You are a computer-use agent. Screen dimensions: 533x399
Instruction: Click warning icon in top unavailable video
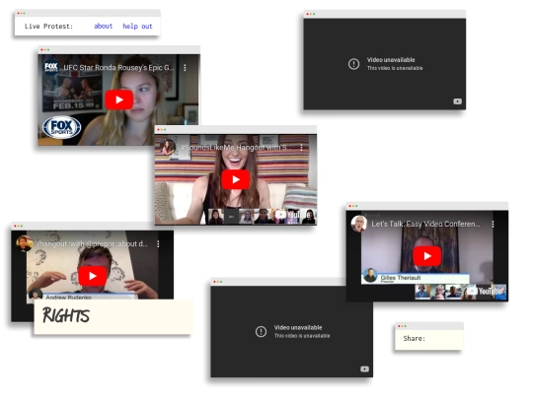[354, 64]
